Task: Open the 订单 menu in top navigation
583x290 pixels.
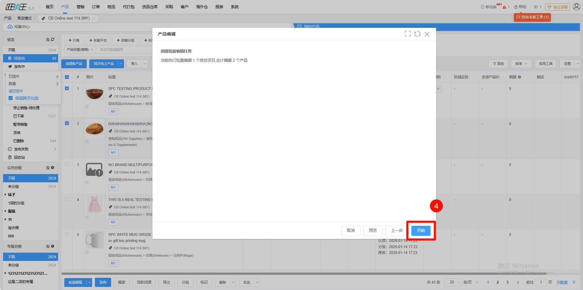Action: (x=96, y=7)
